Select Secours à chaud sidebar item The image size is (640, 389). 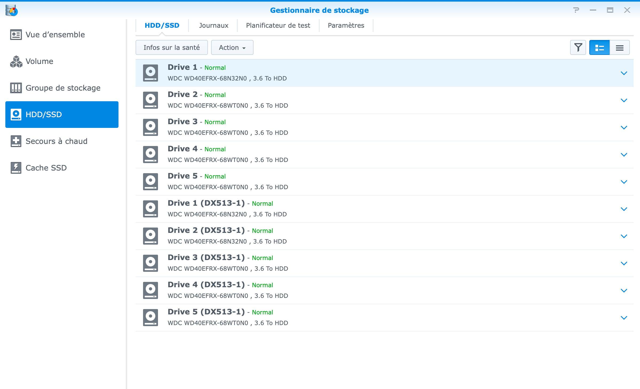click(56, 141)
